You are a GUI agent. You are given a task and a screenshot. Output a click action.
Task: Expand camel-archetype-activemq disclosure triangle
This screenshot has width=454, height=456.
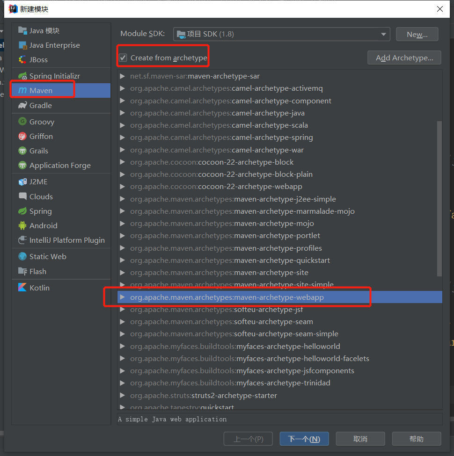click(122, 88)
